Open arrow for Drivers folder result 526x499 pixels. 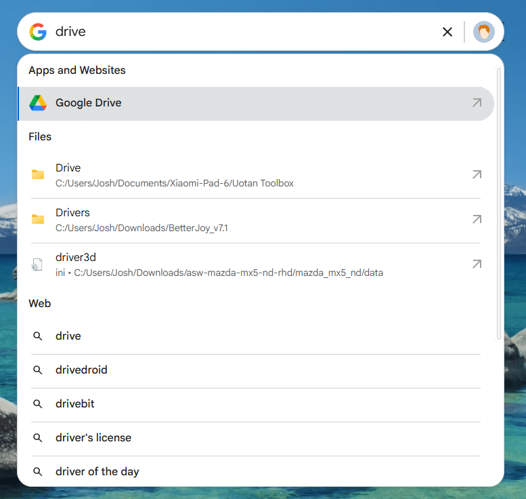pyautogui.click(x=477, y=220)
